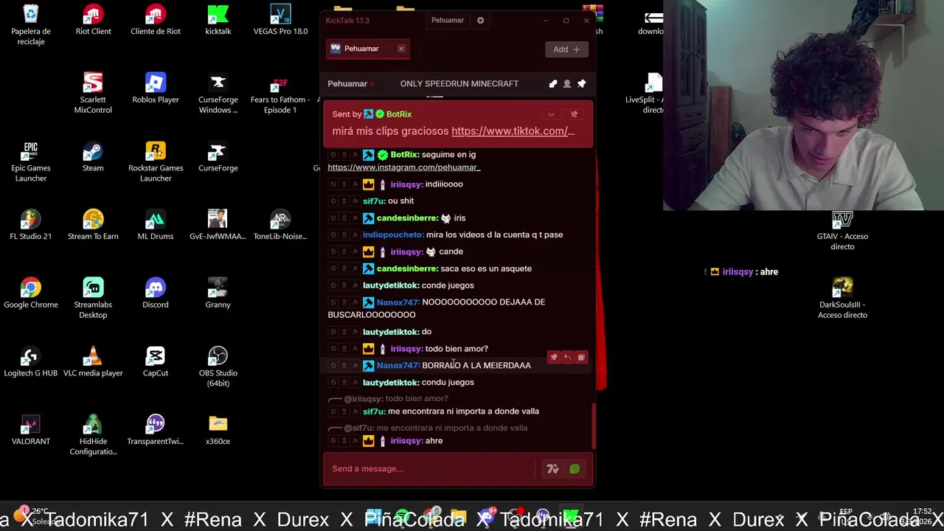944x531 pixels.
Task: Select the GTAIV shortcut icon
Action: (843, 231)
